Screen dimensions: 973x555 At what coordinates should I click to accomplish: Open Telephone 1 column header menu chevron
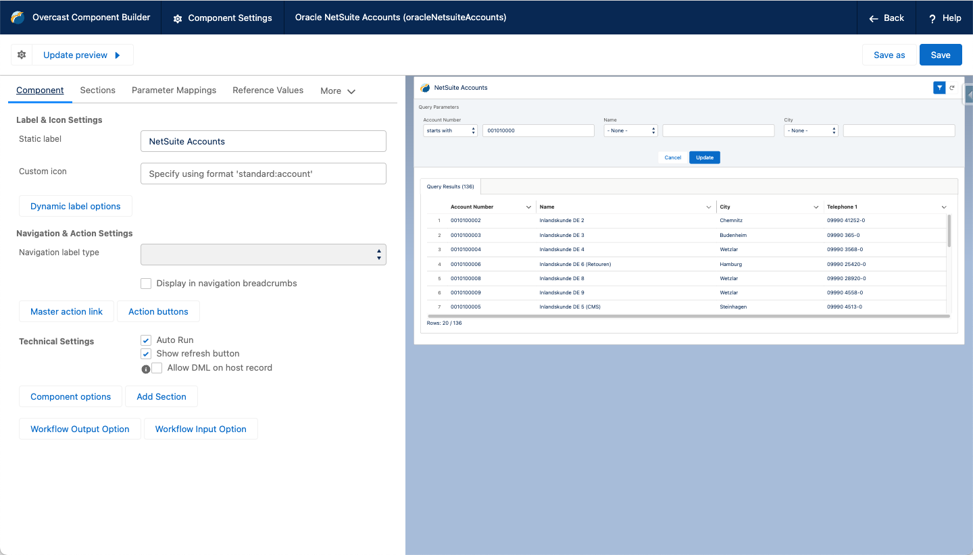click(x=944, y=207)
